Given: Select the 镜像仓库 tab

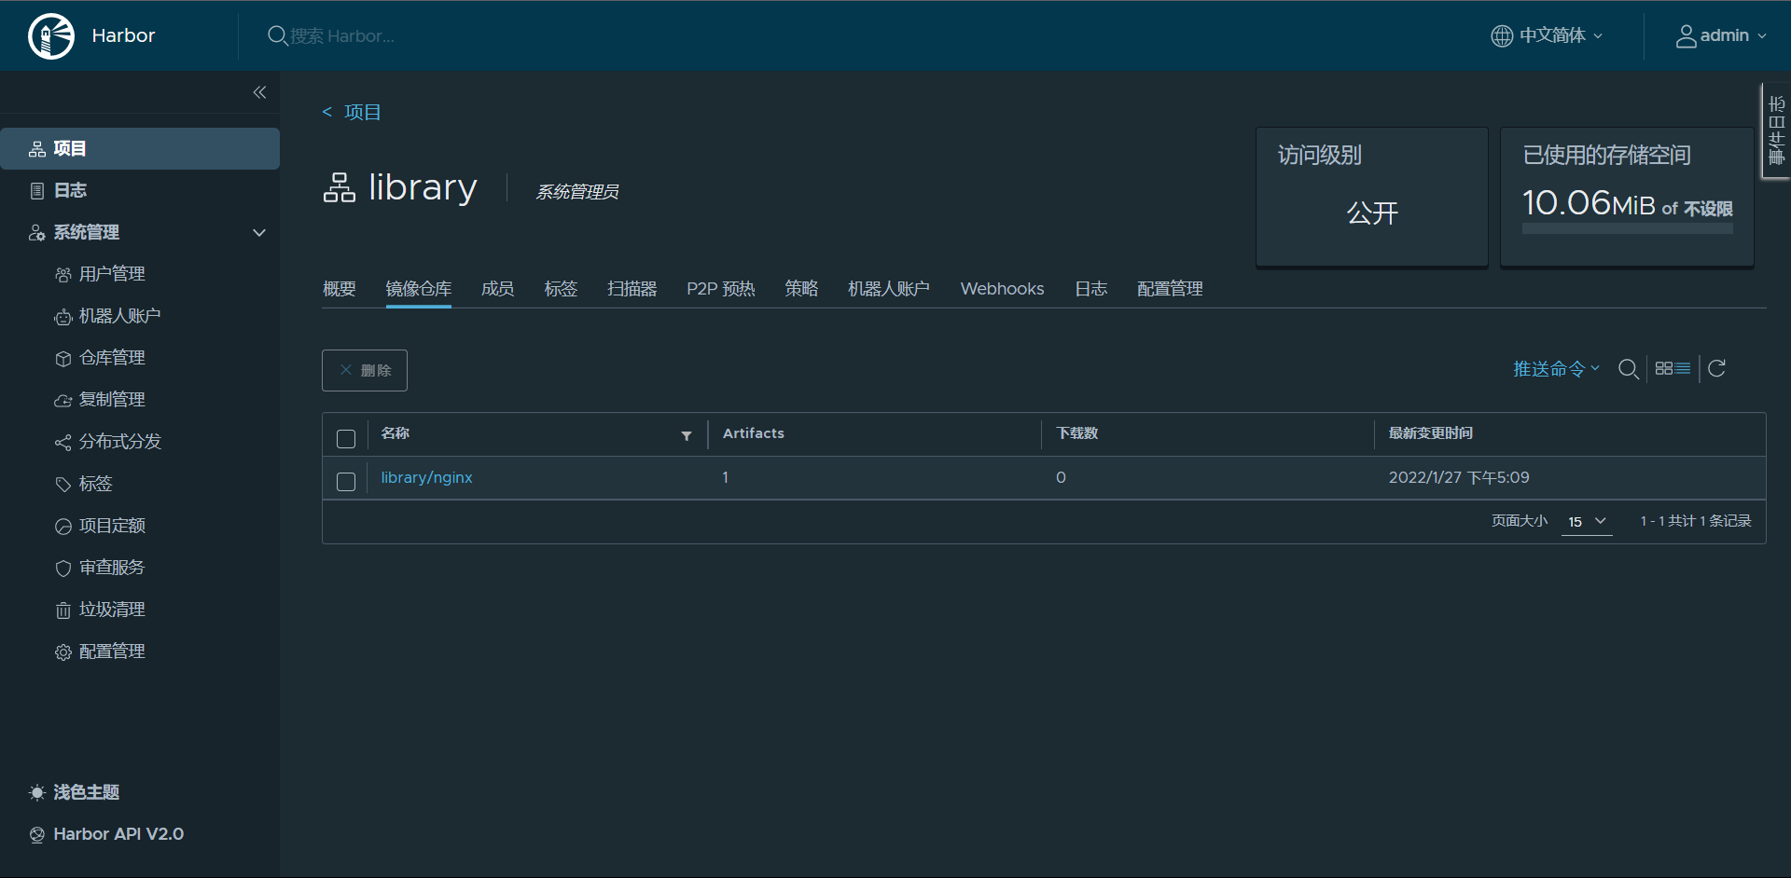Looking at the screenshot, I should (419, 289).
